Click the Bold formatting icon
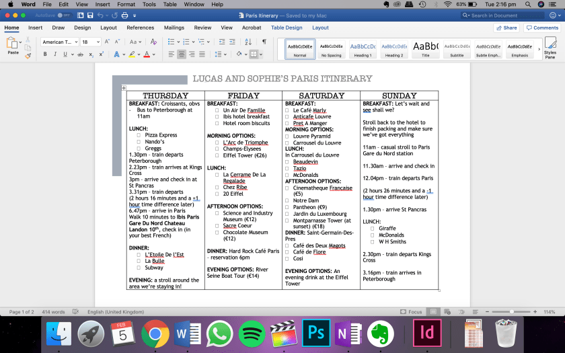565x353 pixels. coord(46,54)
